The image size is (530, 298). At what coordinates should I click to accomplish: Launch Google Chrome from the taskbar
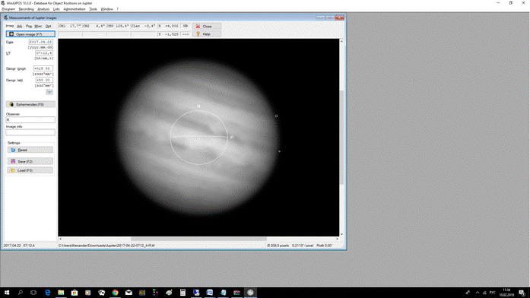[x=116, y=293]
